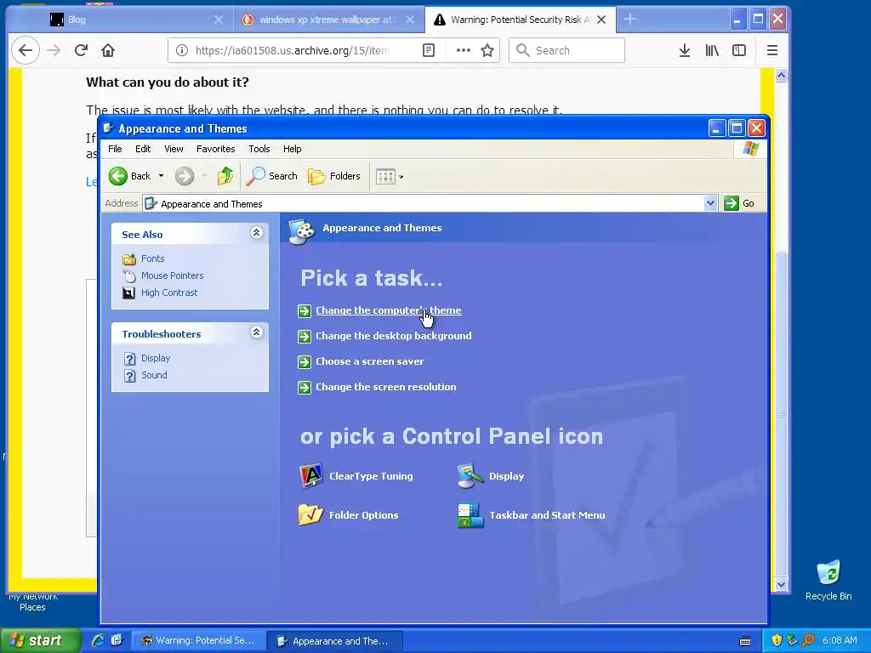Open the Back history dropdown arrow
This screenshot has height=653, width=871.
(161, 176)
